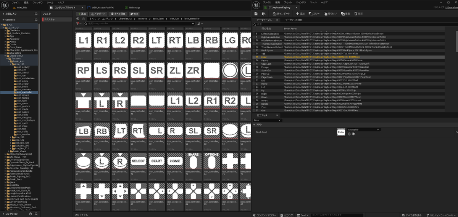Switch to the WBP_XActionPadHPC tab
The image size is (458, 217).
(x=100, y=7)
